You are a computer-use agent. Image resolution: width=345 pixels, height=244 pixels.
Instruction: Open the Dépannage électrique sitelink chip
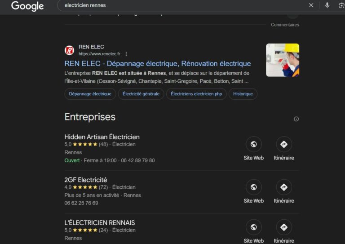[x=90, y=94]
